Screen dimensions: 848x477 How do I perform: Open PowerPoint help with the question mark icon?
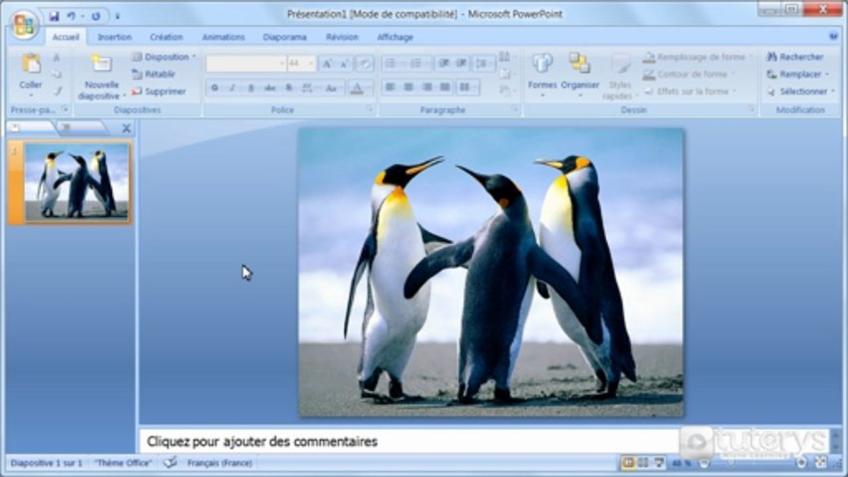tap(833, 37)
